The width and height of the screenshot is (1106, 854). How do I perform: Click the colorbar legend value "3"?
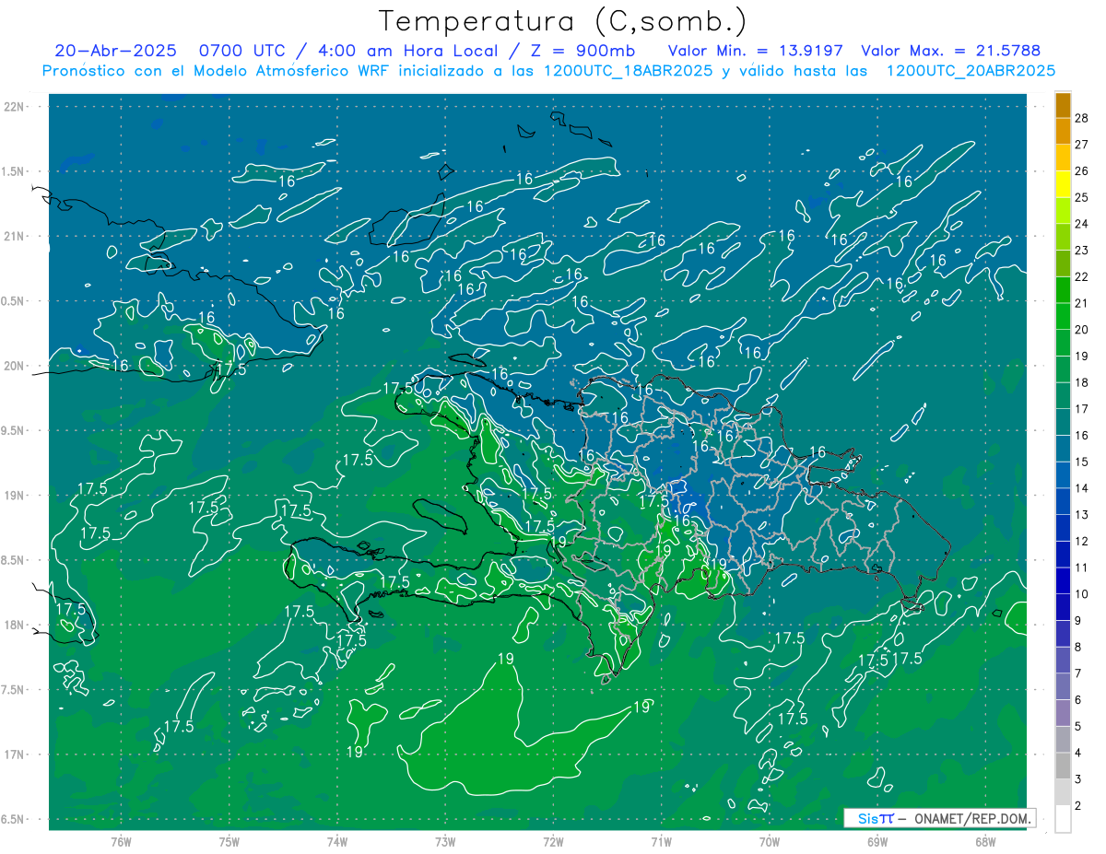[1079, 779]
